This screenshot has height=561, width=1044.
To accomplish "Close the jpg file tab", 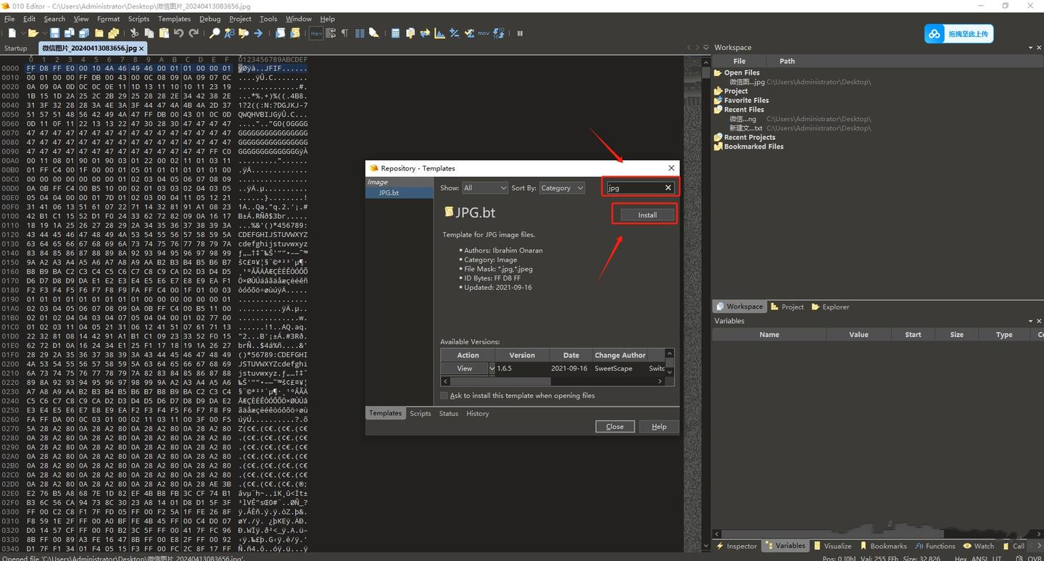I will pos(141,48).
